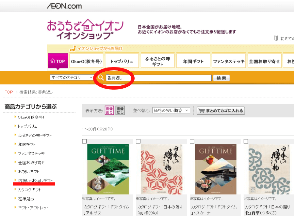Open the 年間ギフト tab

pyautogui.click(x=193, y=61)
